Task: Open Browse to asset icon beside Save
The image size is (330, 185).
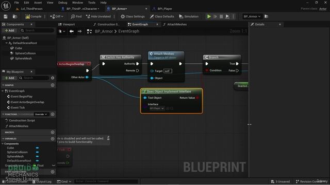Action: (x=15, y=16)
